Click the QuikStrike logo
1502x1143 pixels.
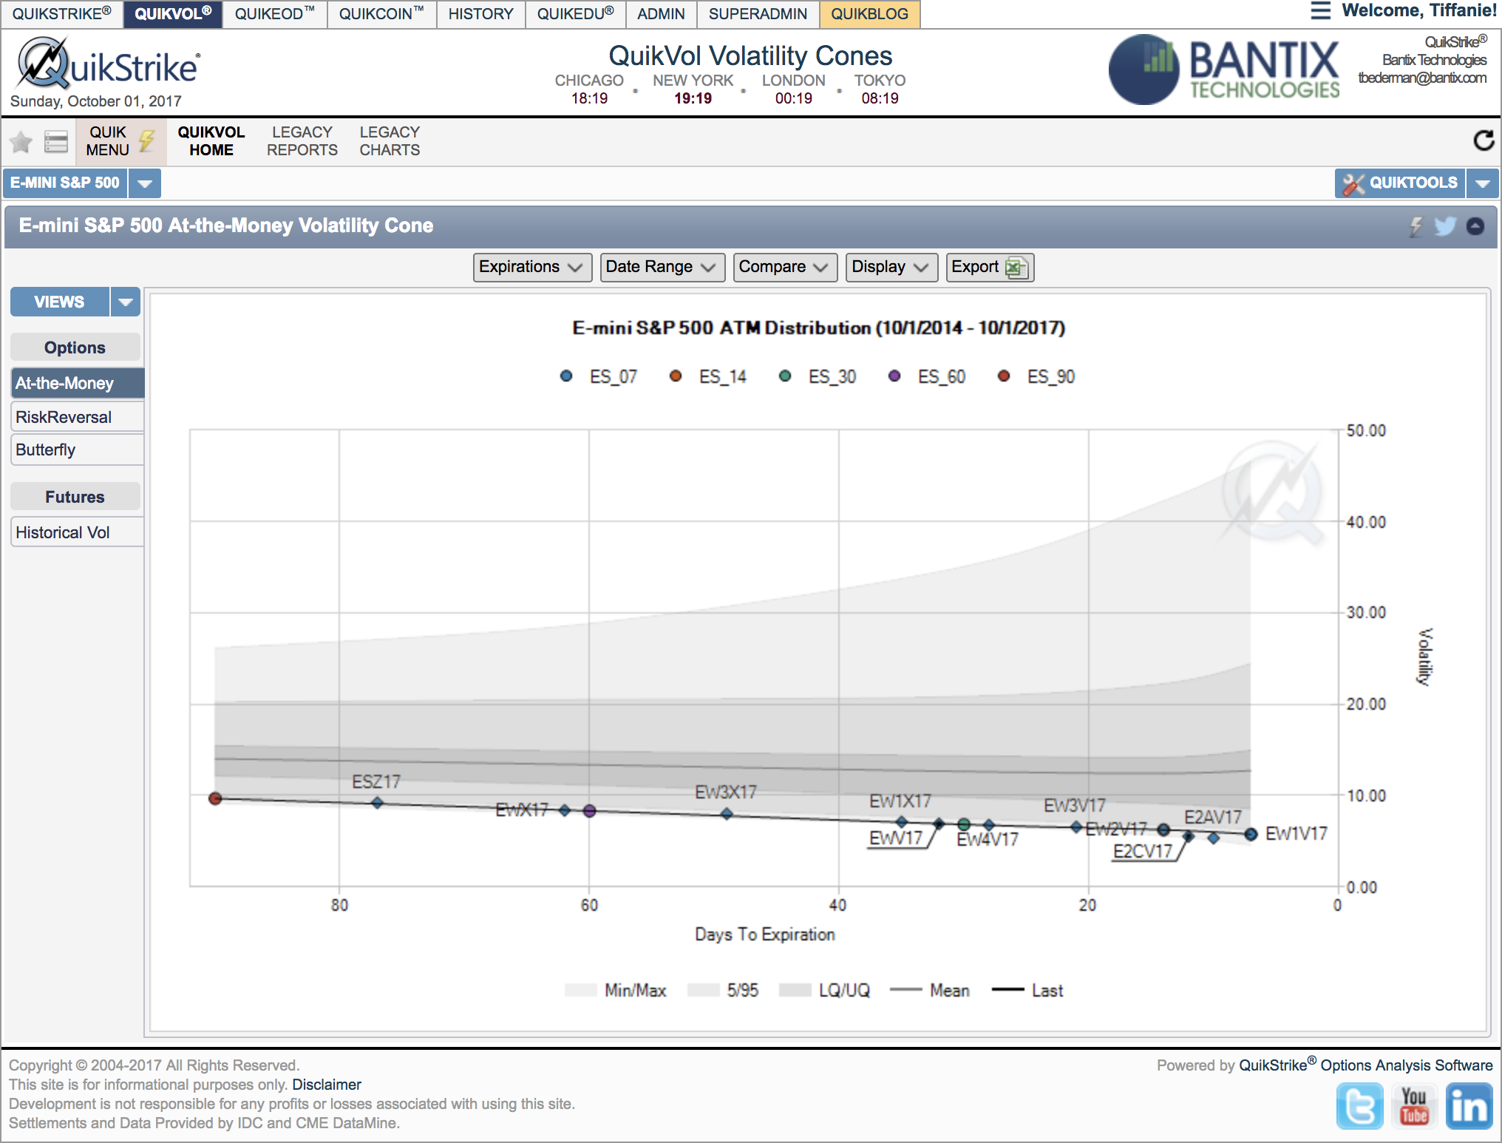click(108, 64)
